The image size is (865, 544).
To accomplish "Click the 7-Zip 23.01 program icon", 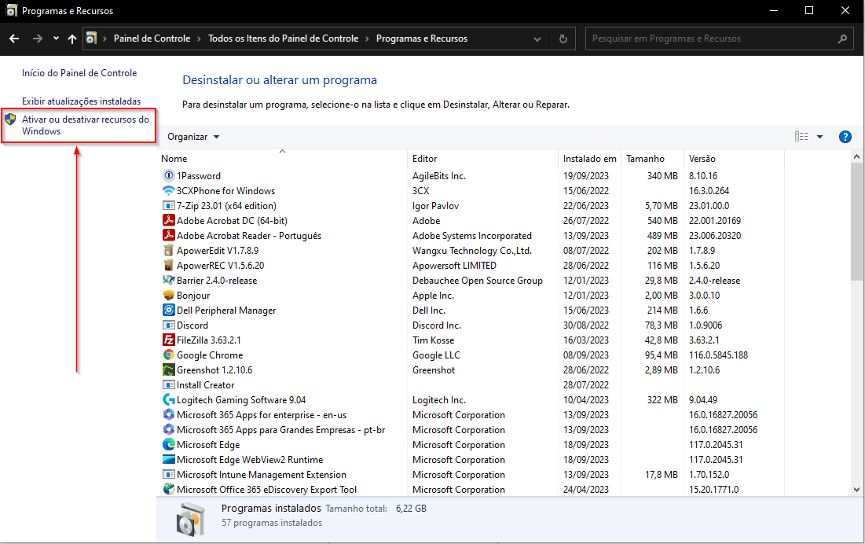I will 169,205.
